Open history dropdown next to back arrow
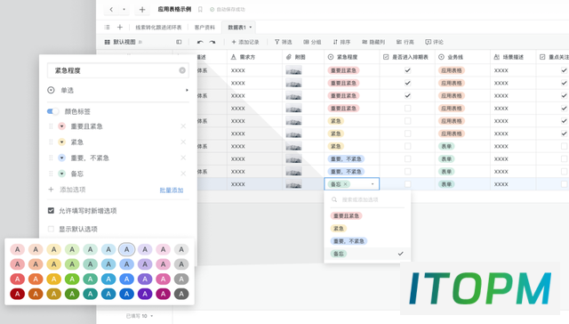 [x=124, y=10]
